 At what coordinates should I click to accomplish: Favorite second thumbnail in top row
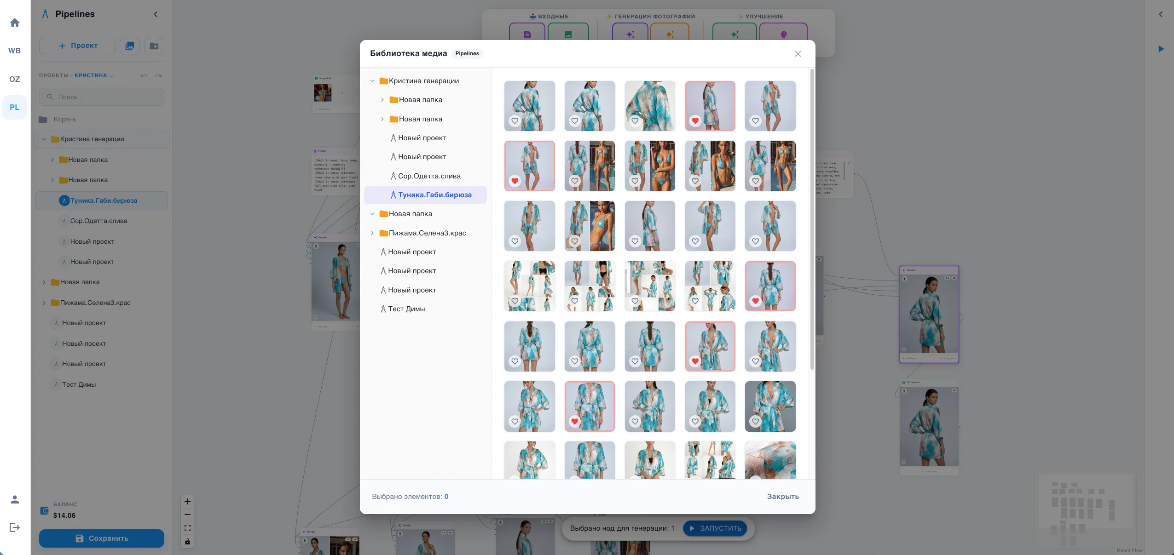(x=574, y=121)
